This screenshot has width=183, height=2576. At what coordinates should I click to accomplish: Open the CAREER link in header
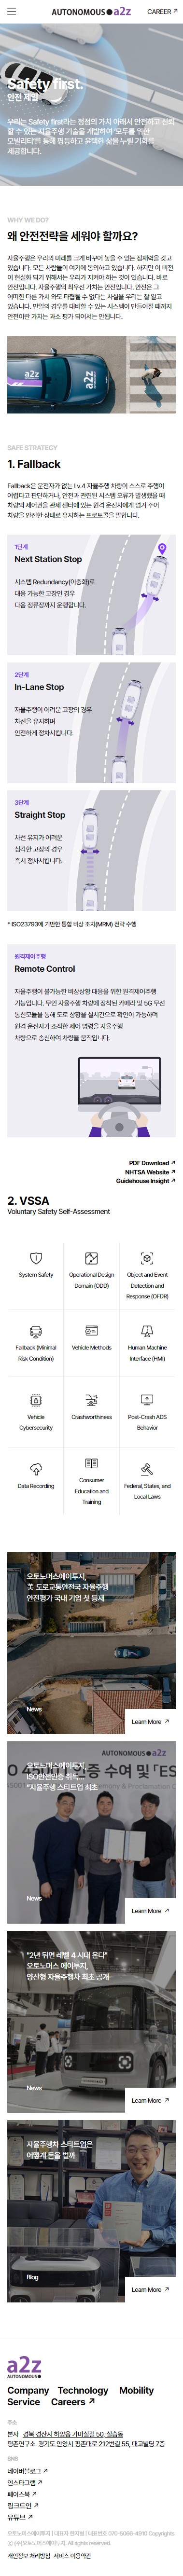point(161,12)
